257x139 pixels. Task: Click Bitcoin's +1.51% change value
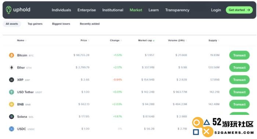point(118,55)
